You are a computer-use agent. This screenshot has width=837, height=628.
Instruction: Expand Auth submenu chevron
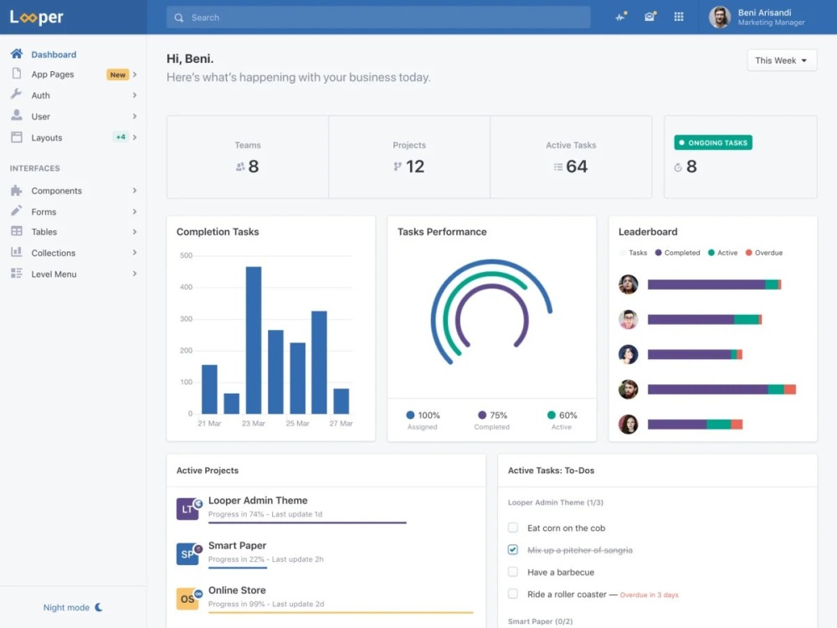[x=135, y=95]
